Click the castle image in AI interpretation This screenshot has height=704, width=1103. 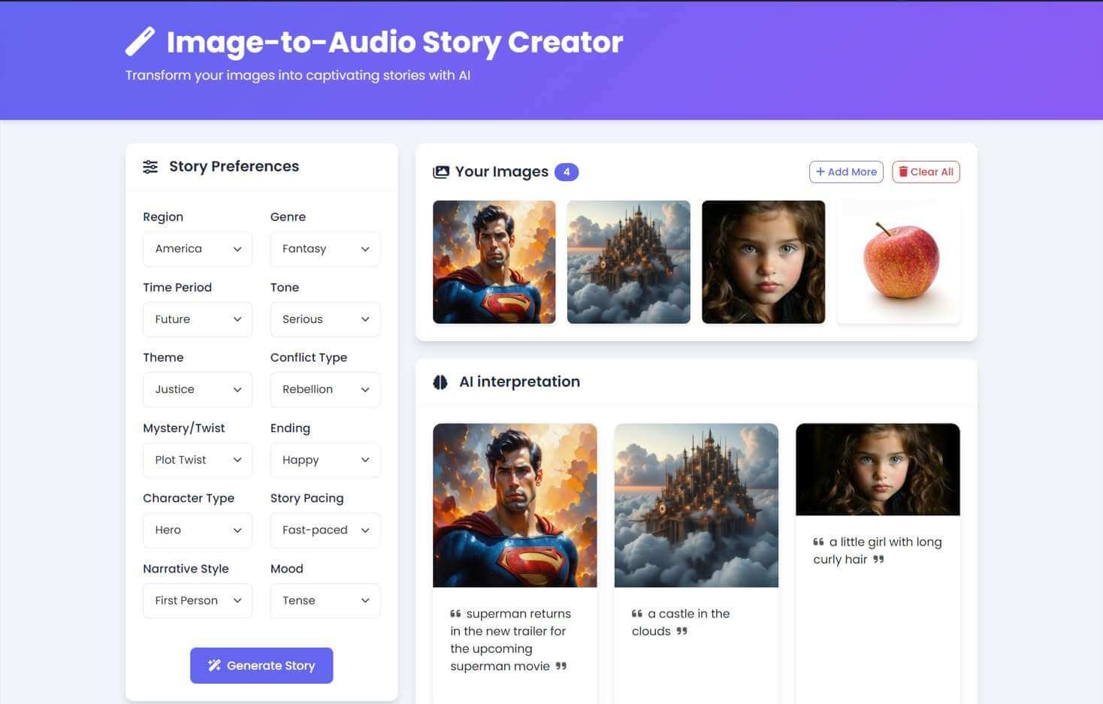tap(697, 506)
